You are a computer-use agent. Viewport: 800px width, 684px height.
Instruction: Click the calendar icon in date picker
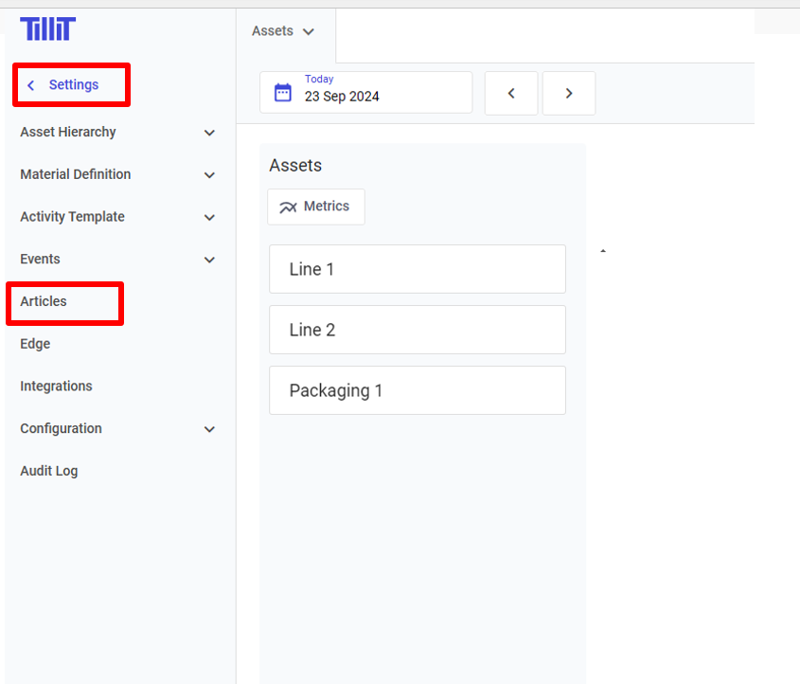pos(282,93)
